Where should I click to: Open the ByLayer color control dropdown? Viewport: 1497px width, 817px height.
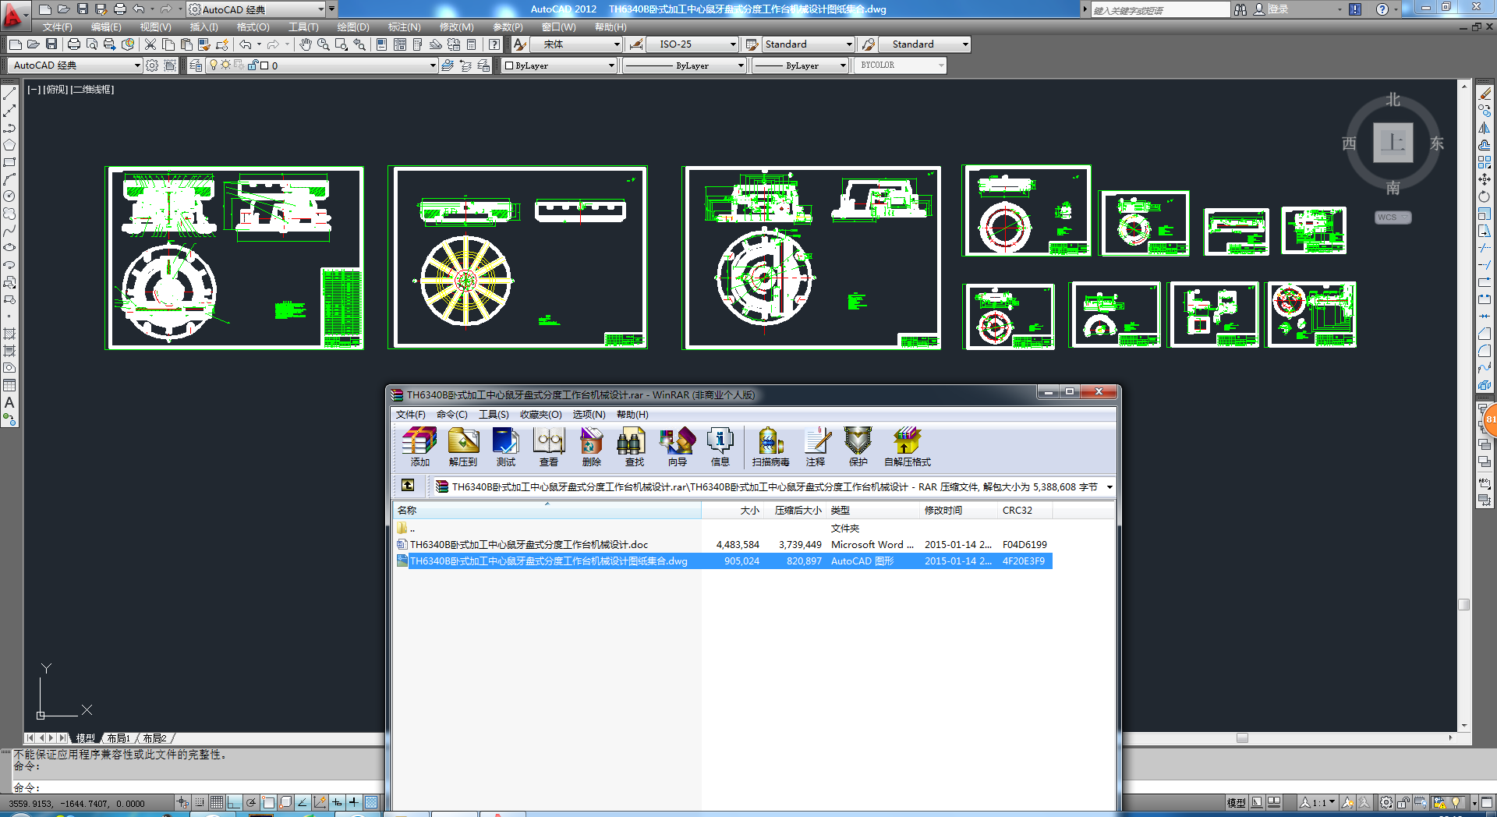(559, 65)
